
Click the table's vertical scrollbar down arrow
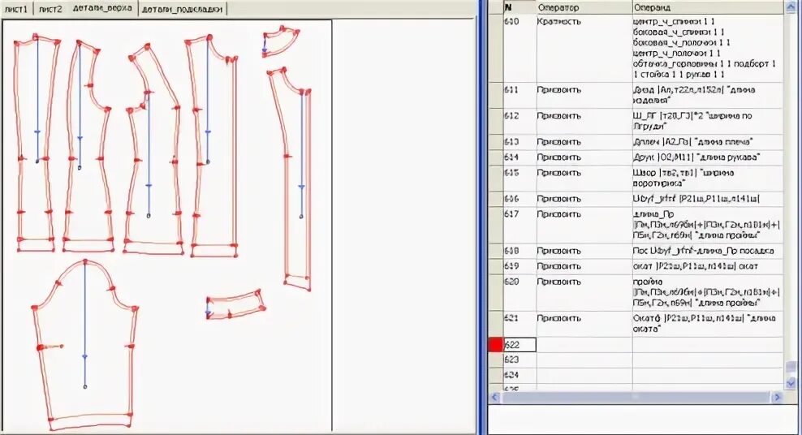[x=791, y=383]
